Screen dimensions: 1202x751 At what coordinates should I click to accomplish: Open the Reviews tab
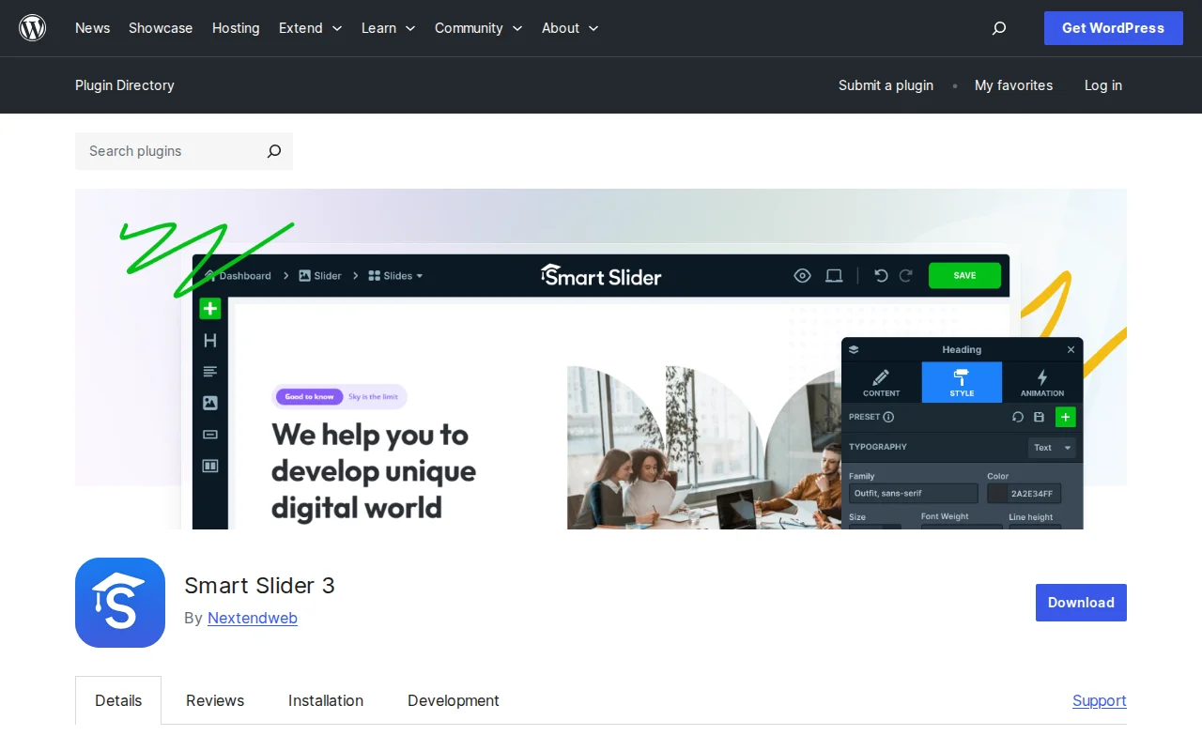tap(214, 700)
